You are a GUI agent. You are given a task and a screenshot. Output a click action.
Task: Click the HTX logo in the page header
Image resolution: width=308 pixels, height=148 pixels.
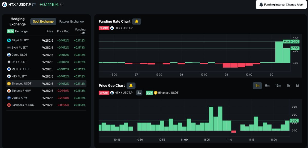[4, 5]
